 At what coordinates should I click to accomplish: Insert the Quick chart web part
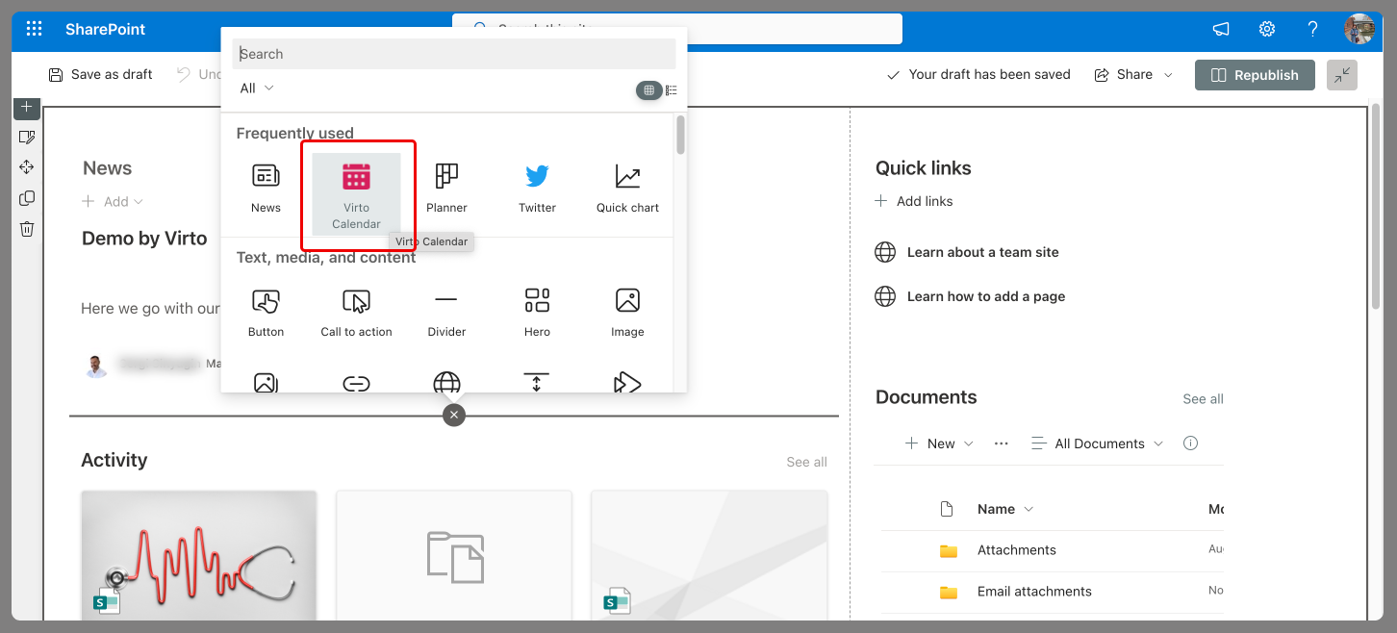[x=627, y=189]
